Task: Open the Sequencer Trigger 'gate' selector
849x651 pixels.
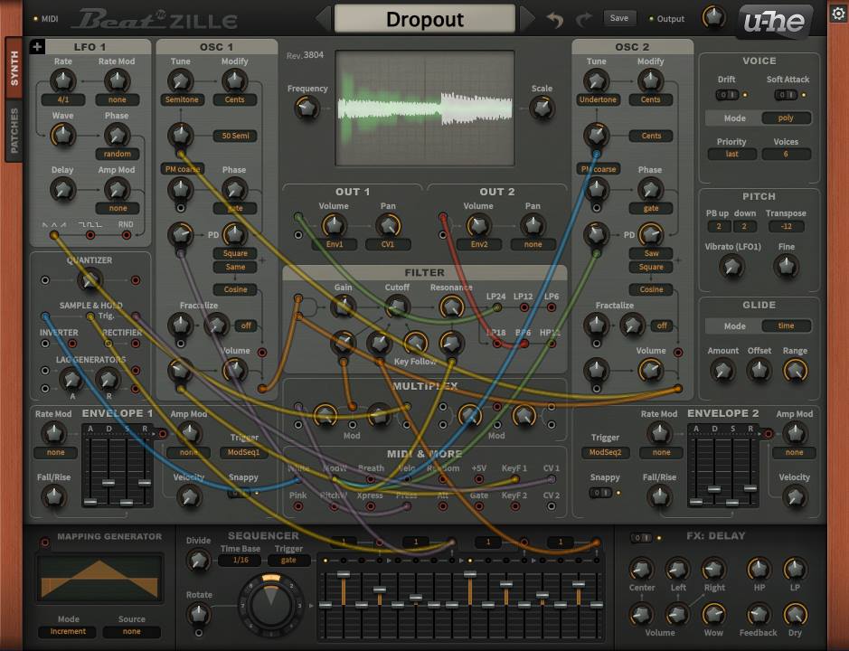Action: (288, 560)
